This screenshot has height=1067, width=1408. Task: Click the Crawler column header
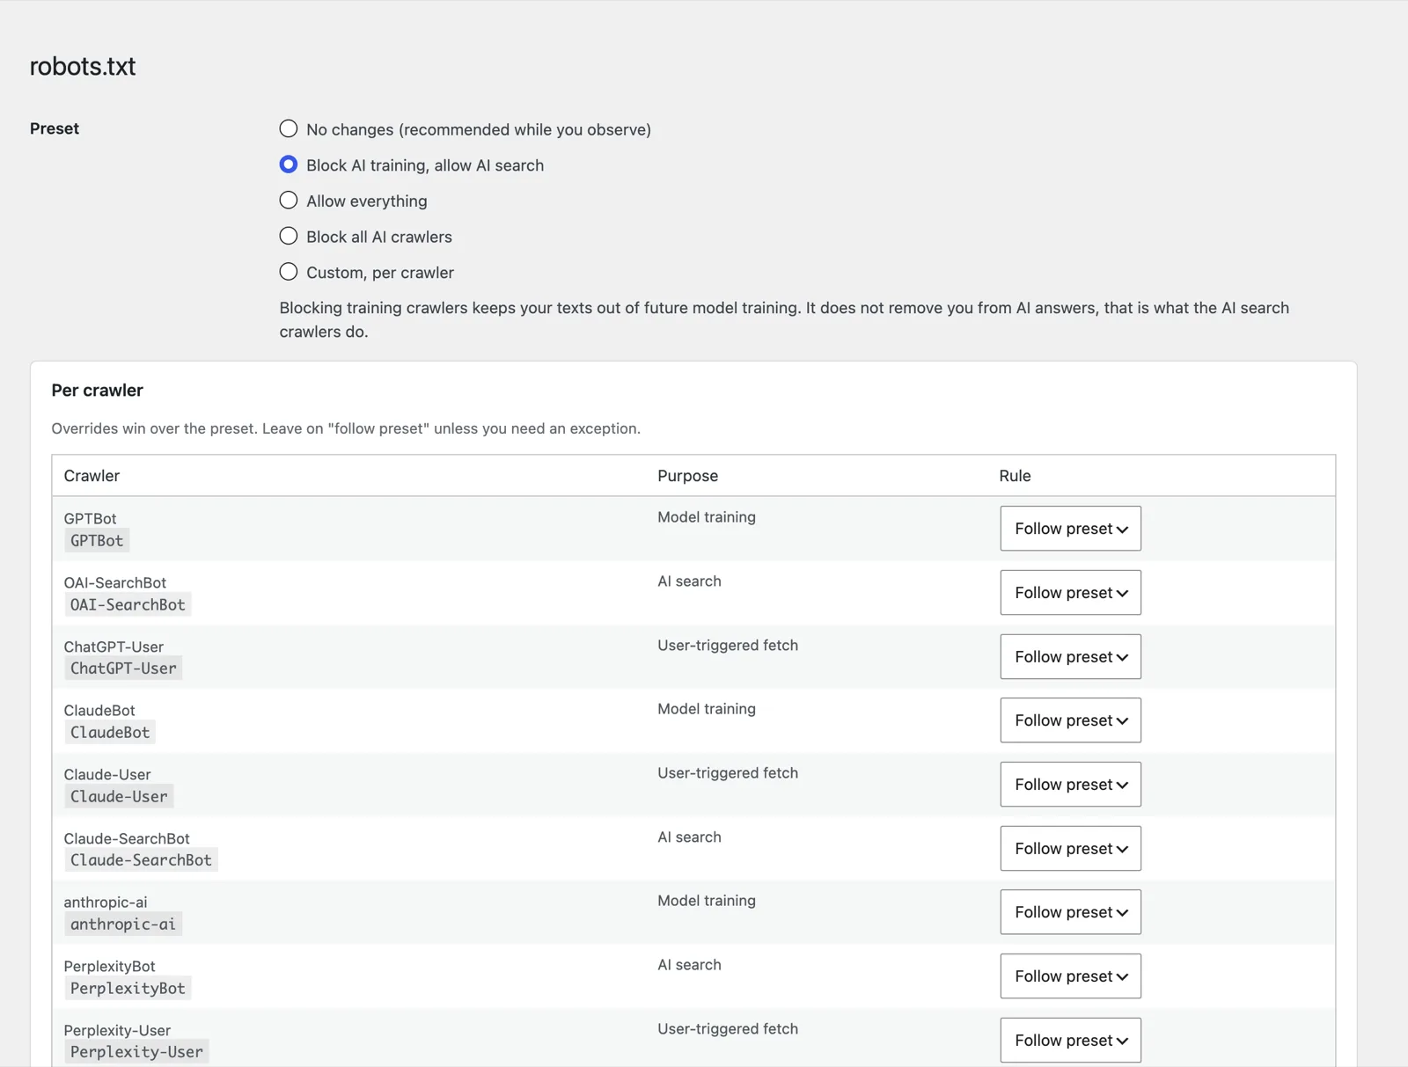(92, 476)
